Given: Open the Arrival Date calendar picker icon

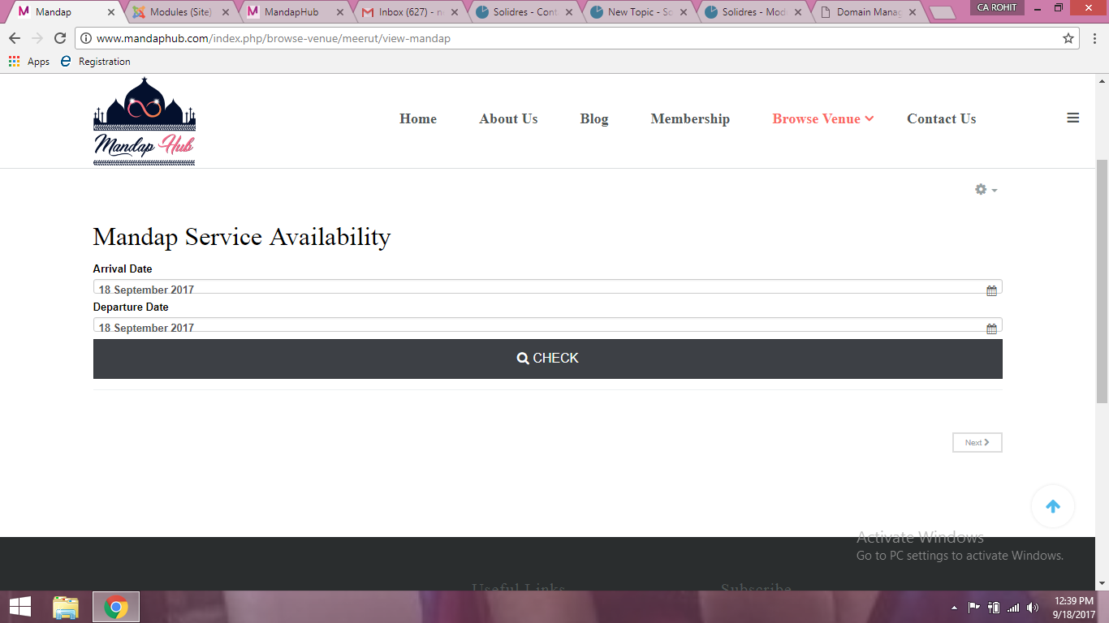Looking at the screenshot, I should click(x=991, y=290).
